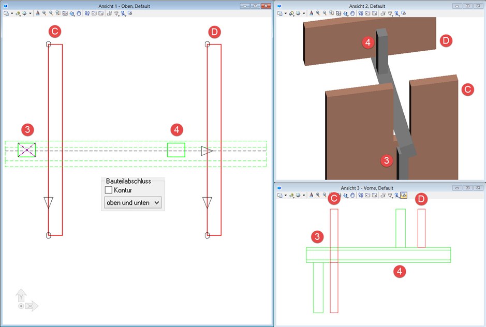Open Clip Volume tool in Ansicht 2
This screenshot has height=327, width=486.
[390, 13]
